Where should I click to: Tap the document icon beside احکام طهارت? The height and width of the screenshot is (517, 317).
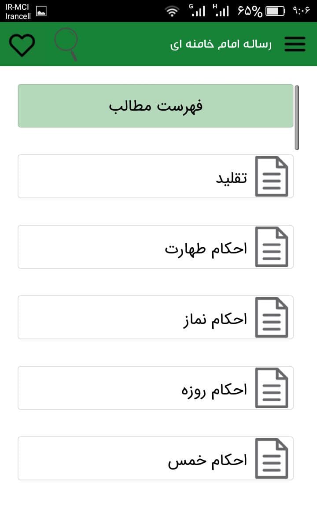coord(272,247)
